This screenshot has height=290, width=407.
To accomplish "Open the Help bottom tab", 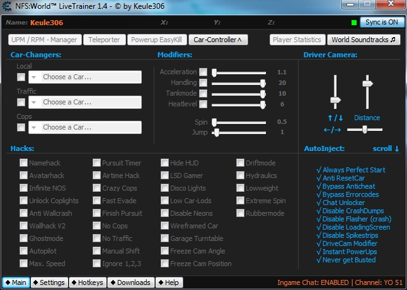I will 169,282.
